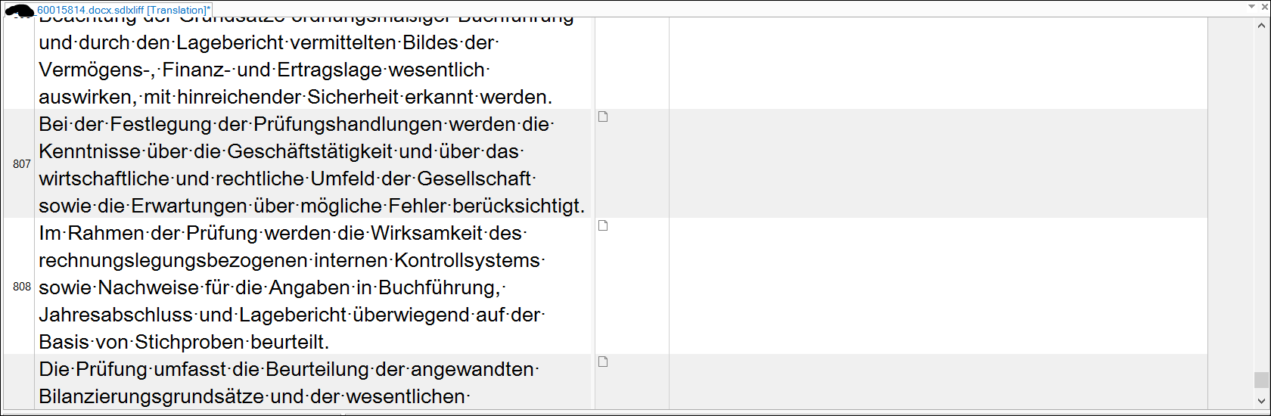Click the scrollbar up arrow
Screen dimensions: 1271x416
point(1260,26)
